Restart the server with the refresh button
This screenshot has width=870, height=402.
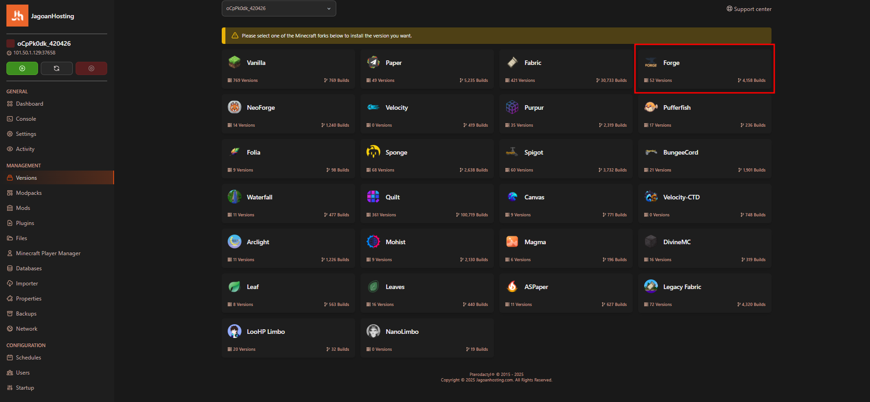coord(57,68)
